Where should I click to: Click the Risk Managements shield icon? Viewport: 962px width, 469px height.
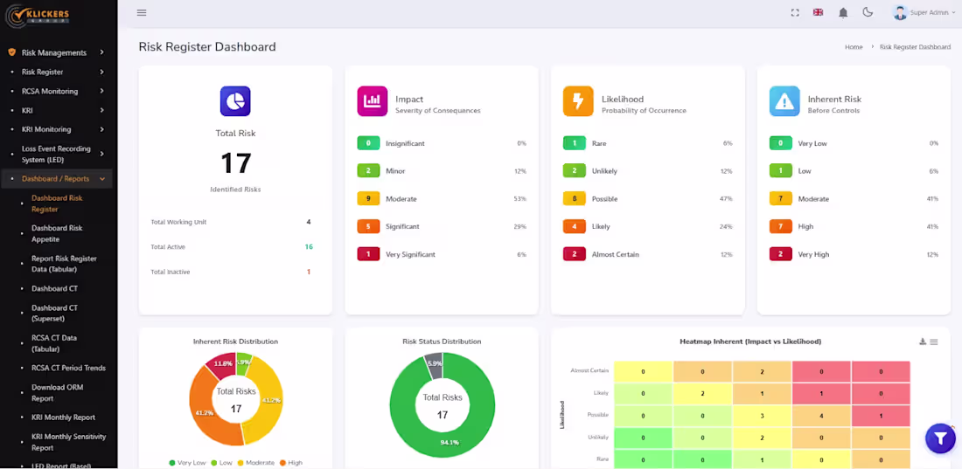tap(11, 52)
